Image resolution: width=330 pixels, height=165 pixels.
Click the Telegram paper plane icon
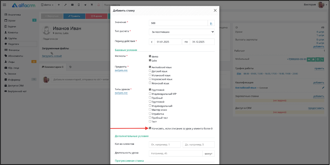click(85, 5)
